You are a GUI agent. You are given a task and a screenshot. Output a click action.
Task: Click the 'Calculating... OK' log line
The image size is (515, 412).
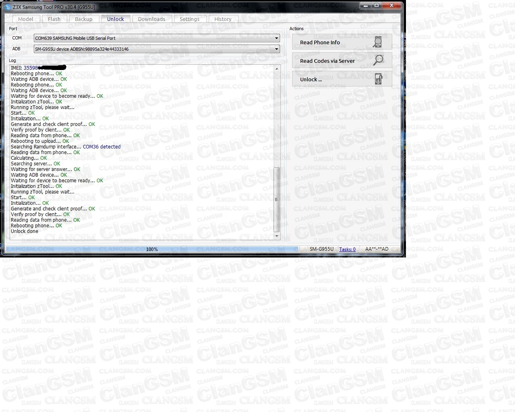(x=29, y=158)
